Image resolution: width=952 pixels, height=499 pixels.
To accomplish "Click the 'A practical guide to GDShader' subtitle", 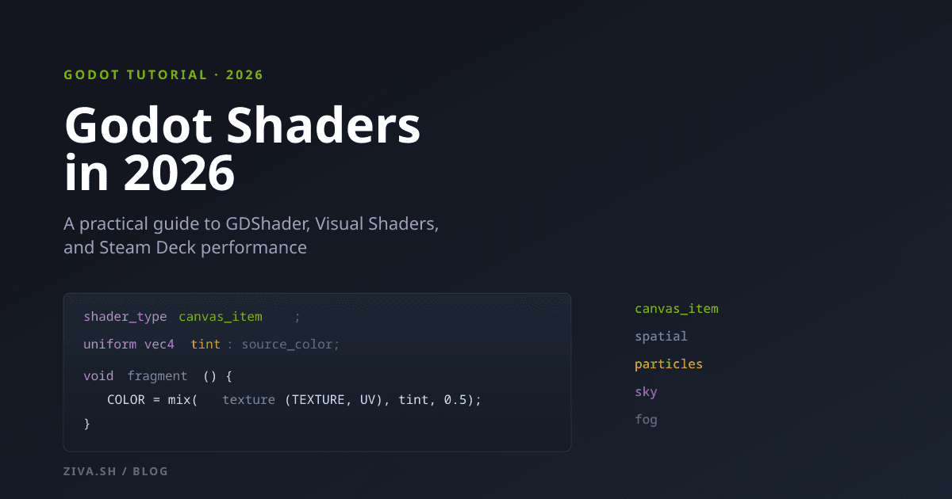I will click(x=251, y=235).
